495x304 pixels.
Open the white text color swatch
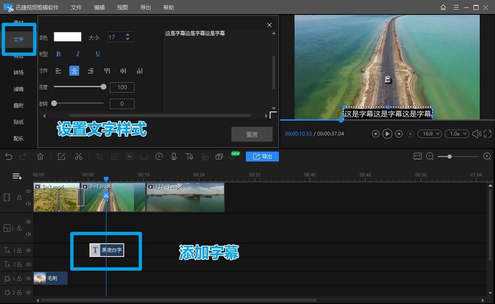click(x=68, y=37)
